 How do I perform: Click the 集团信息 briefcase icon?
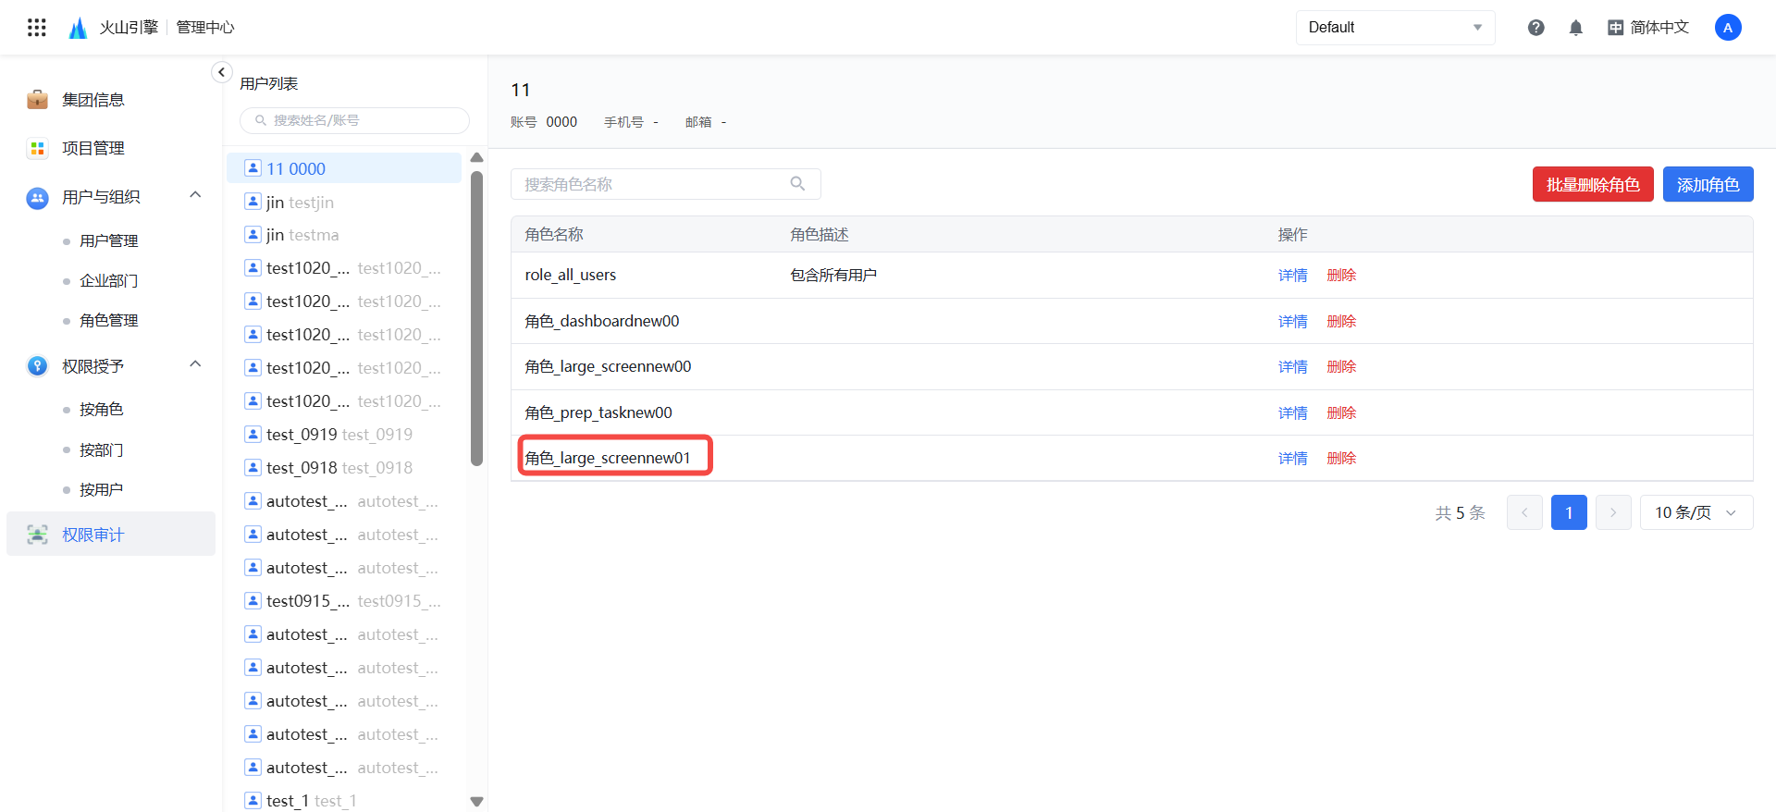37,100
